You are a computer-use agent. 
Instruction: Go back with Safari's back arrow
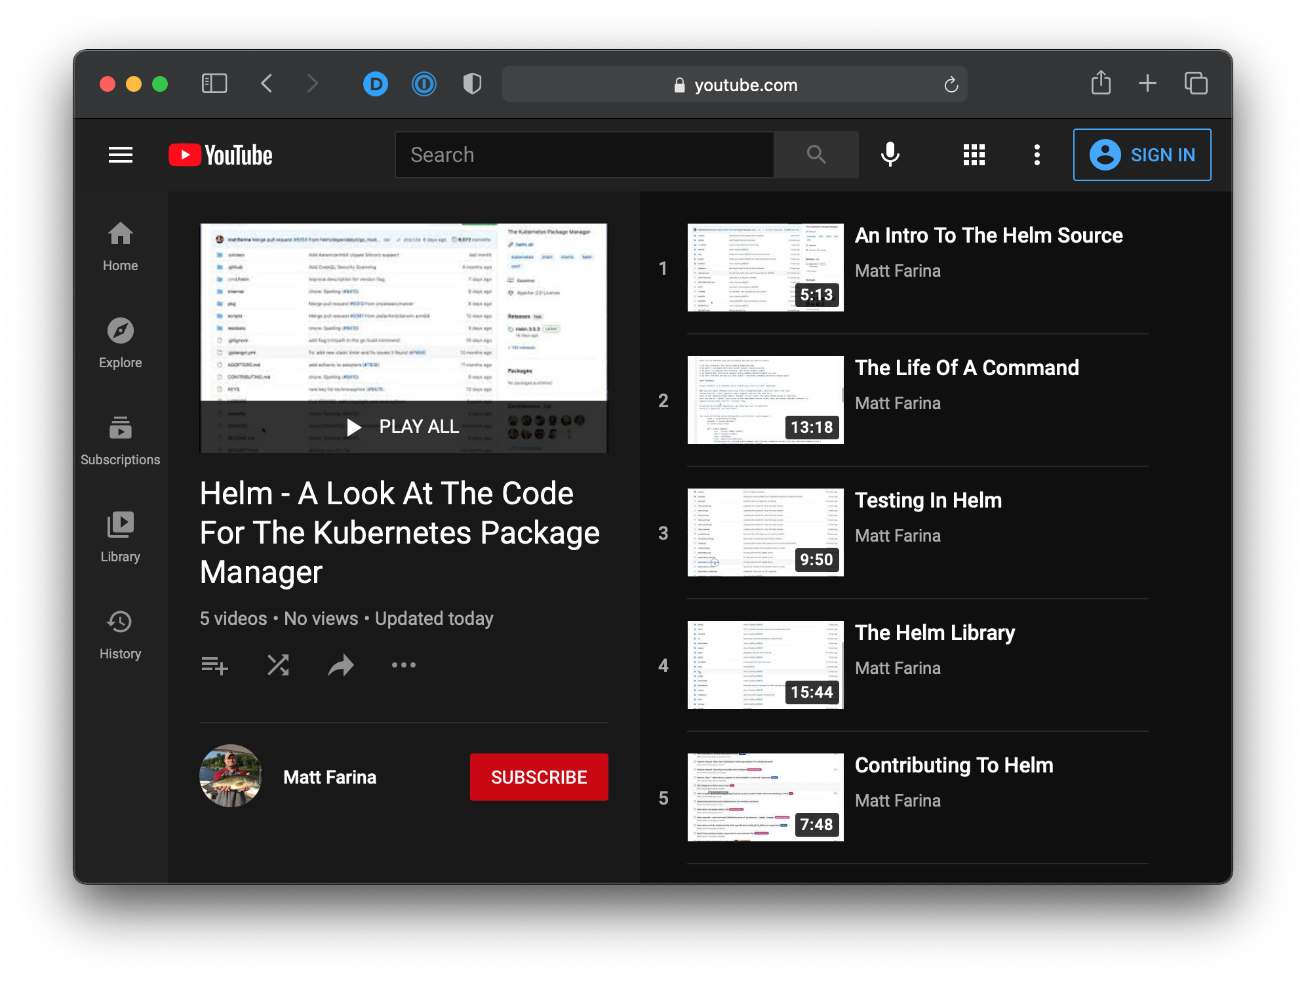pyautogui.click(x=267, y=84)
